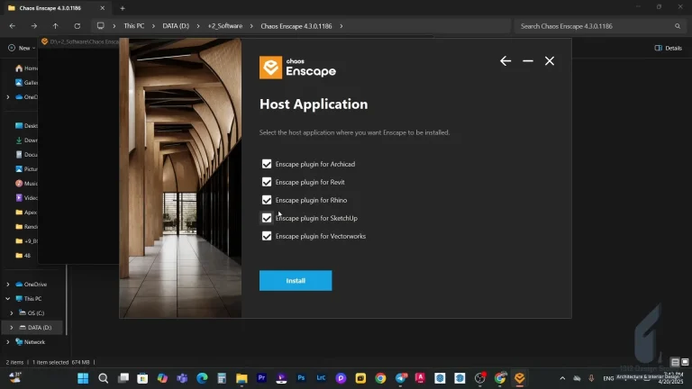This screenshot has height=389, width=692.
Task: Open Downloads in navigation pane
Action: click(26, 140)
